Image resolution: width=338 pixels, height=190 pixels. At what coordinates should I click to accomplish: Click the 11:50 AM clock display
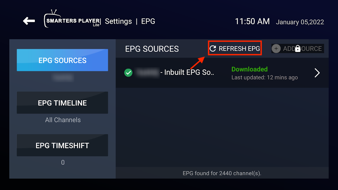(x=252, y=21)
